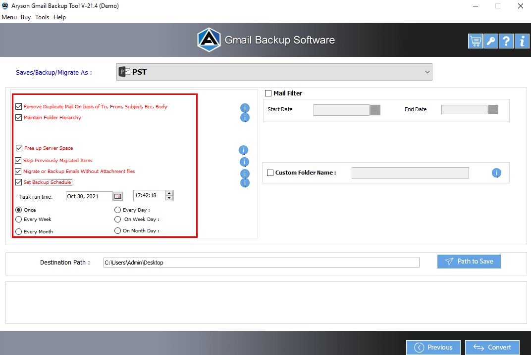Open the Buy menu
This screenshot has height=355, width=531.
26,17
